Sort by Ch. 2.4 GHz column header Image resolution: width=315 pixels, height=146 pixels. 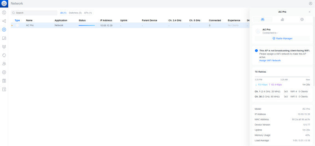pos(175,21)
